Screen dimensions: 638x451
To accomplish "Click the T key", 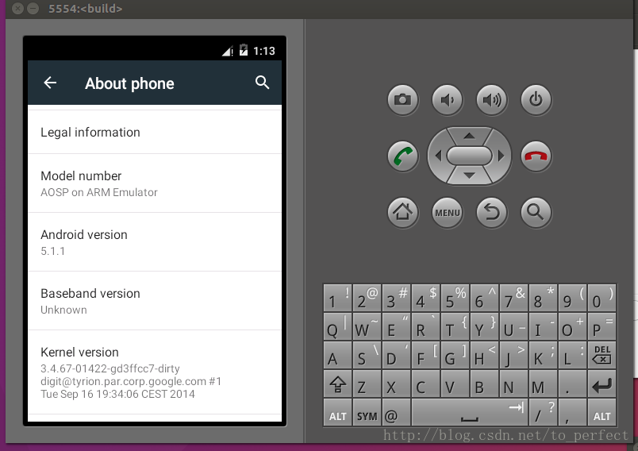I will (455, 327).
